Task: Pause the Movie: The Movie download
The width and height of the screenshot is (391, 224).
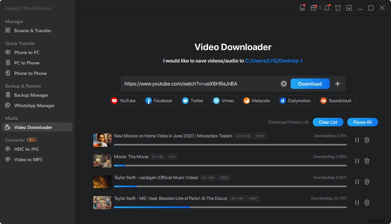Action: click(357, 161)
